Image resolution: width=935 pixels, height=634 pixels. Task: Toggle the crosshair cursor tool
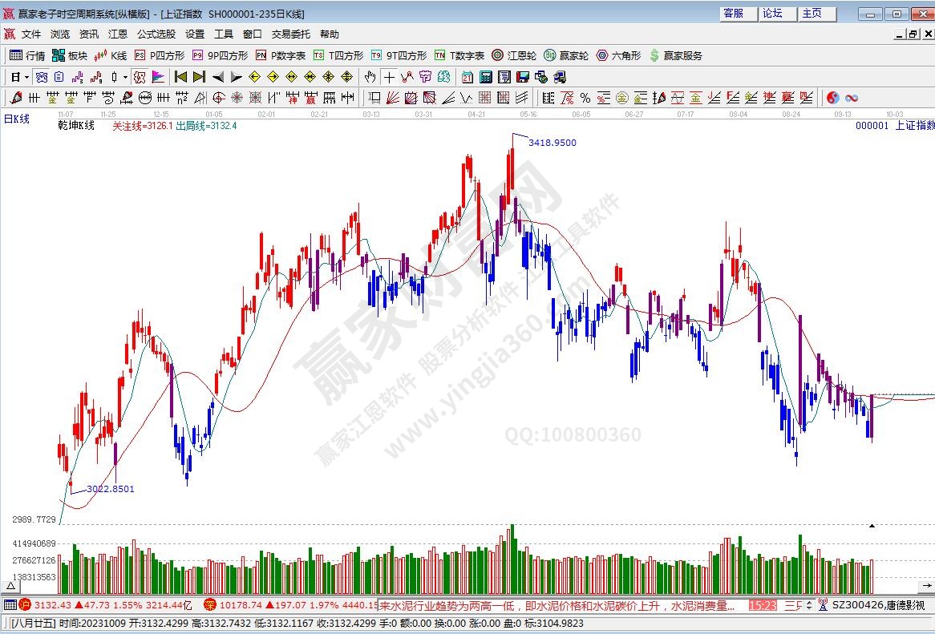(x=389, y=77)
